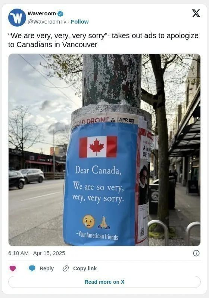Image resolution: width=209 pixels, height=298 pixels.
Task: Click the Reply text label
Action: point(47,268)
